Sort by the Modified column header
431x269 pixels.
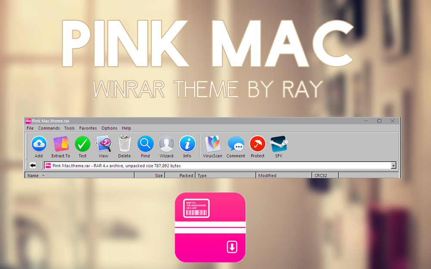[284, 176]
